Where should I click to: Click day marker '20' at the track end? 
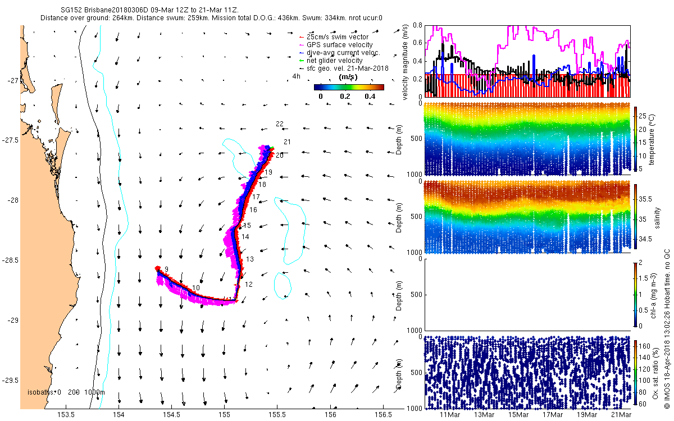point(279,155)
